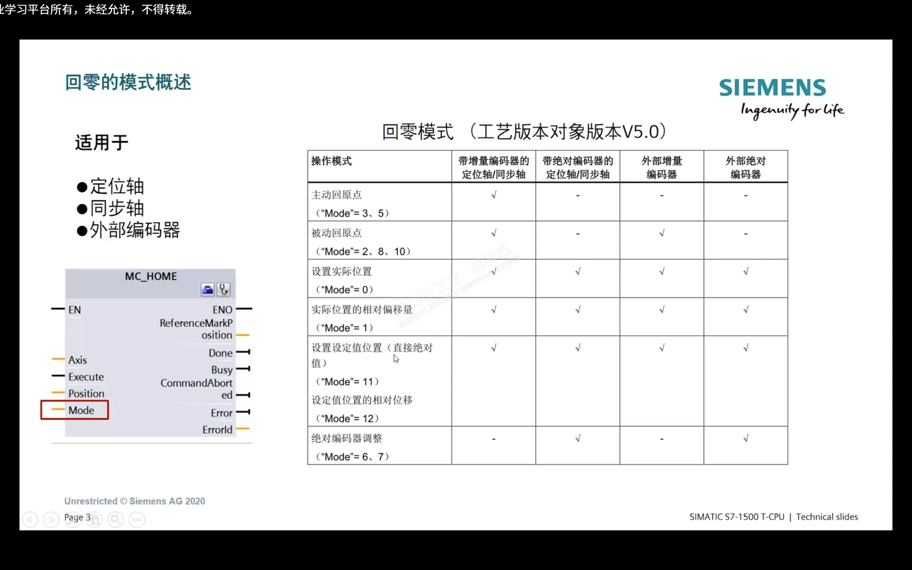Click the MC_HOME block title
The height and width of the screenshot is (570, 912).
click(x=151, y=276)
